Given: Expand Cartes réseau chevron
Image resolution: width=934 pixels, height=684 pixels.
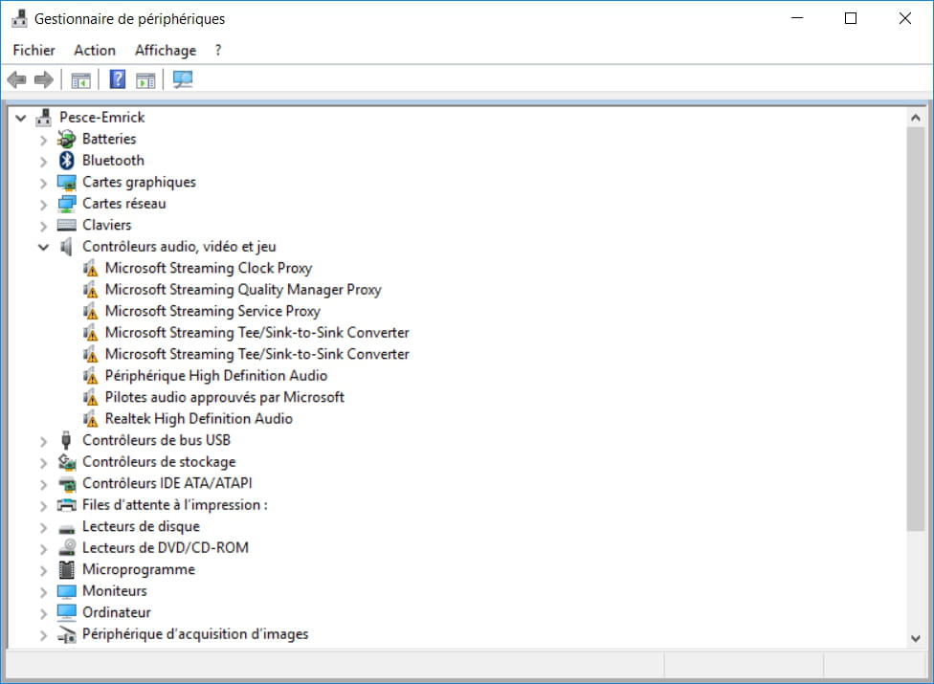Looking at the screenshot, I should pos(43,204).
